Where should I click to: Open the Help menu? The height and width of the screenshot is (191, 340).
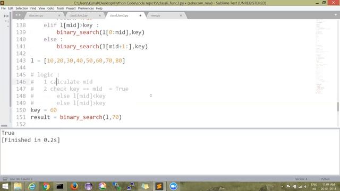coord(99,8)
